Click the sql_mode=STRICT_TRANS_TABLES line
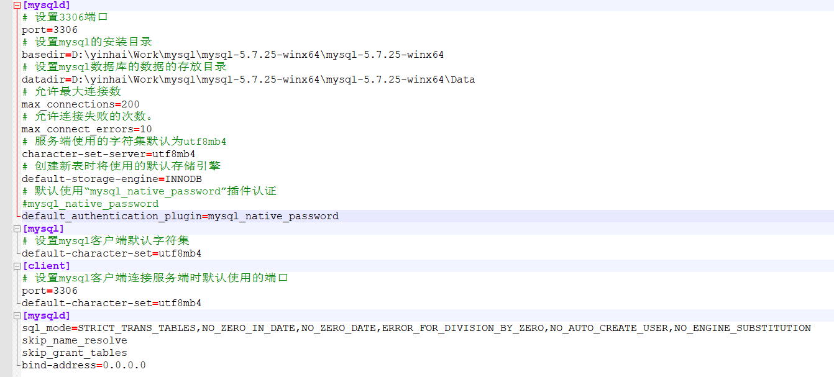Viewport: 834px width, 377px height. pos(416,328)
